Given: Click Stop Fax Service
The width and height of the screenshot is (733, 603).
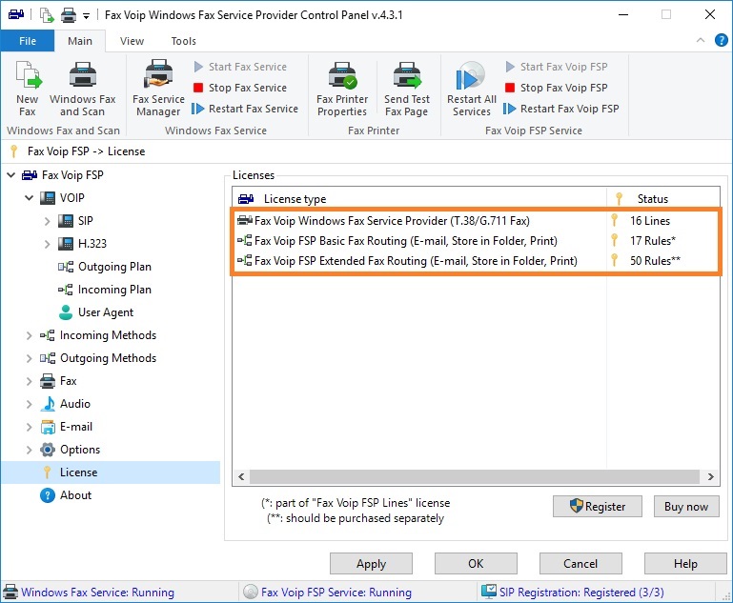Looking at the screenshot, I should pyautogui.click(x=240, y=88).
